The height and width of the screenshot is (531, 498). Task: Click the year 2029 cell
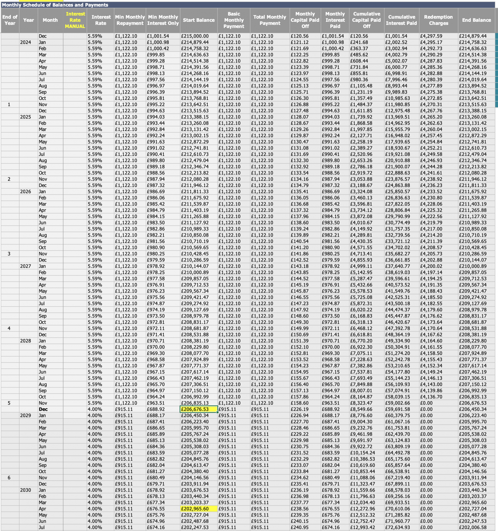pyautogui.click(x=28, y=416)
